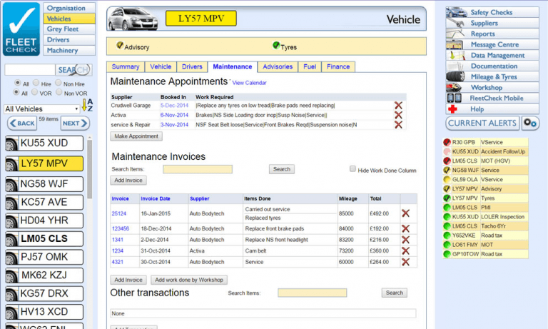Switch to the Advisories tab
Screen dimensions: 548x329
278,67
